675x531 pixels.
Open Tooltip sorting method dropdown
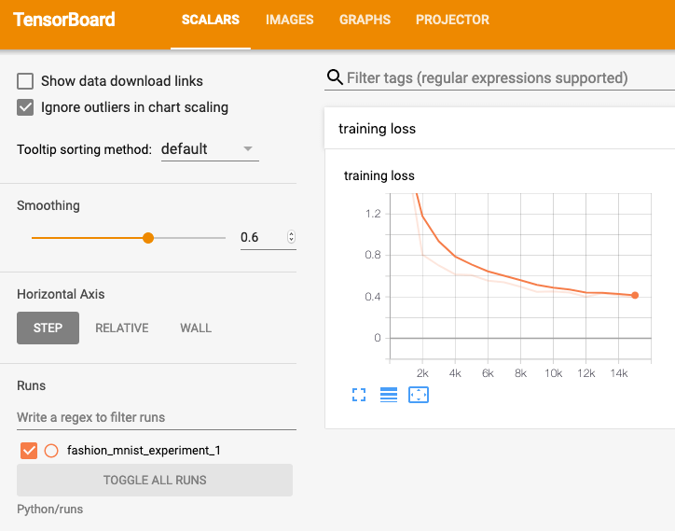(x=210, y=149)
